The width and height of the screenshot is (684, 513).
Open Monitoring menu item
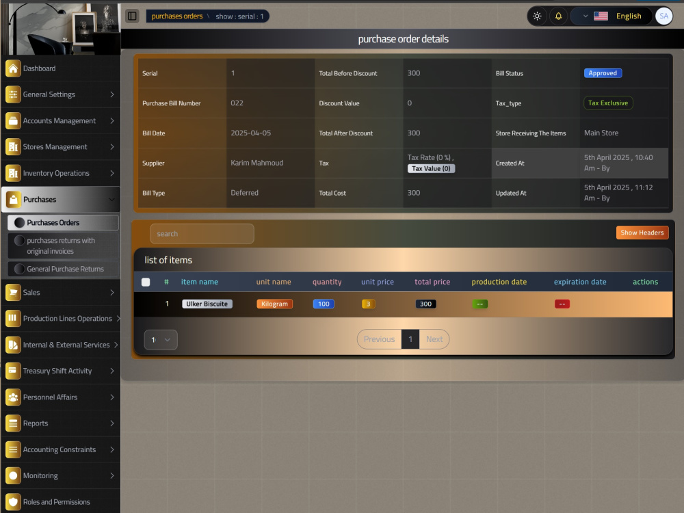click(x=61, y=475)
